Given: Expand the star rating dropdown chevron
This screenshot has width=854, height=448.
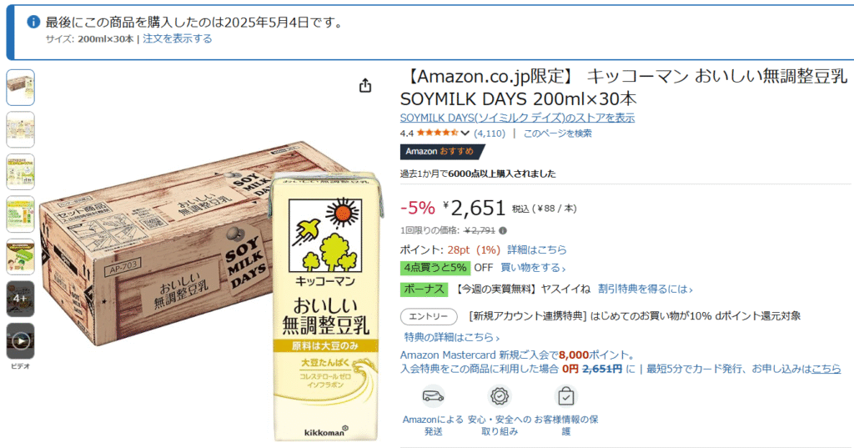Looking at the screenshot, I should click(465, 133).
